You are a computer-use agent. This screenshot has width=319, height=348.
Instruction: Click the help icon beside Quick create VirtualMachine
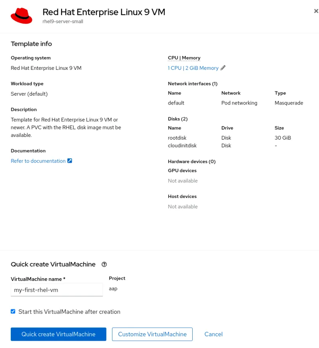pos(104,264)
